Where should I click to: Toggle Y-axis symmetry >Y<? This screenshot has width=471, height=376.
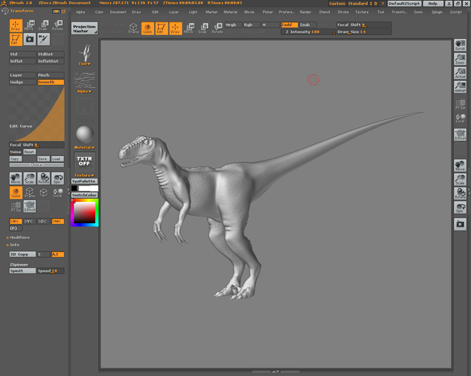pos(29,221)
